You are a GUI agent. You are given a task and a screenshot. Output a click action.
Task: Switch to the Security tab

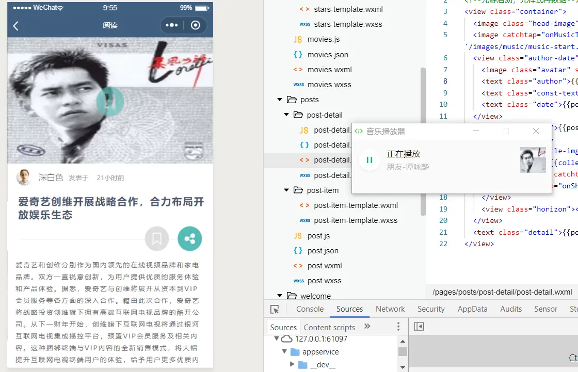(431, 309)
